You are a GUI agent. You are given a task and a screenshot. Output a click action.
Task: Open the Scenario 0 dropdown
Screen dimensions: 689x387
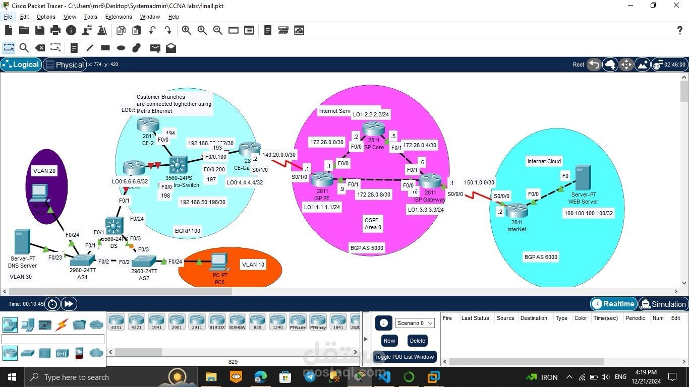415,323
